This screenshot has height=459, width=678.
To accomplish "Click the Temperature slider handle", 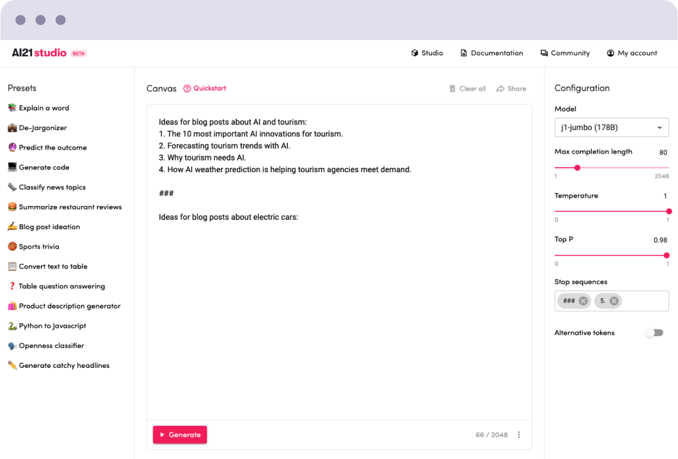I will [668, 211].
